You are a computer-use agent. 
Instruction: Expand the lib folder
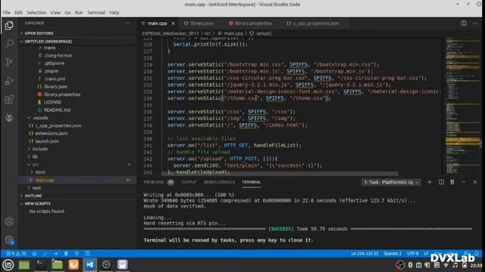[x=35, y=156]
